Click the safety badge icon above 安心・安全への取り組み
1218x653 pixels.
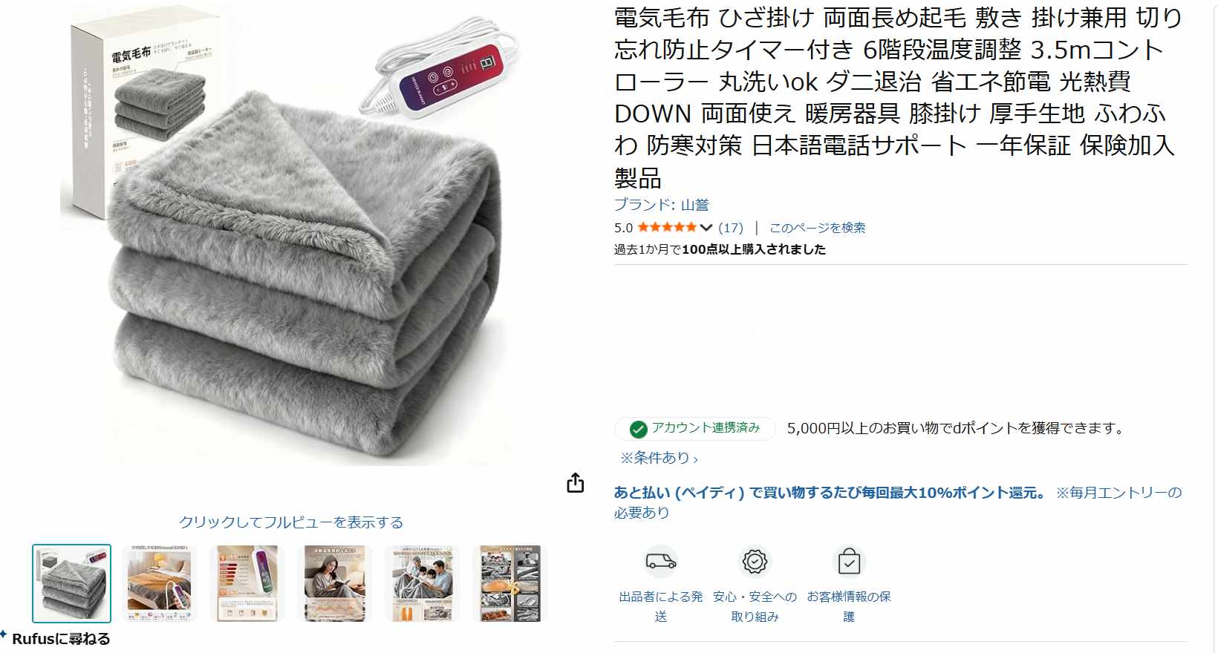coord(755,562)
